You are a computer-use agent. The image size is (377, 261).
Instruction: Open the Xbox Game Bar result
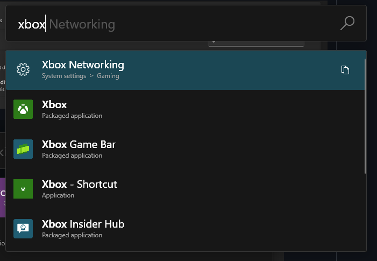tap(186, 149)
